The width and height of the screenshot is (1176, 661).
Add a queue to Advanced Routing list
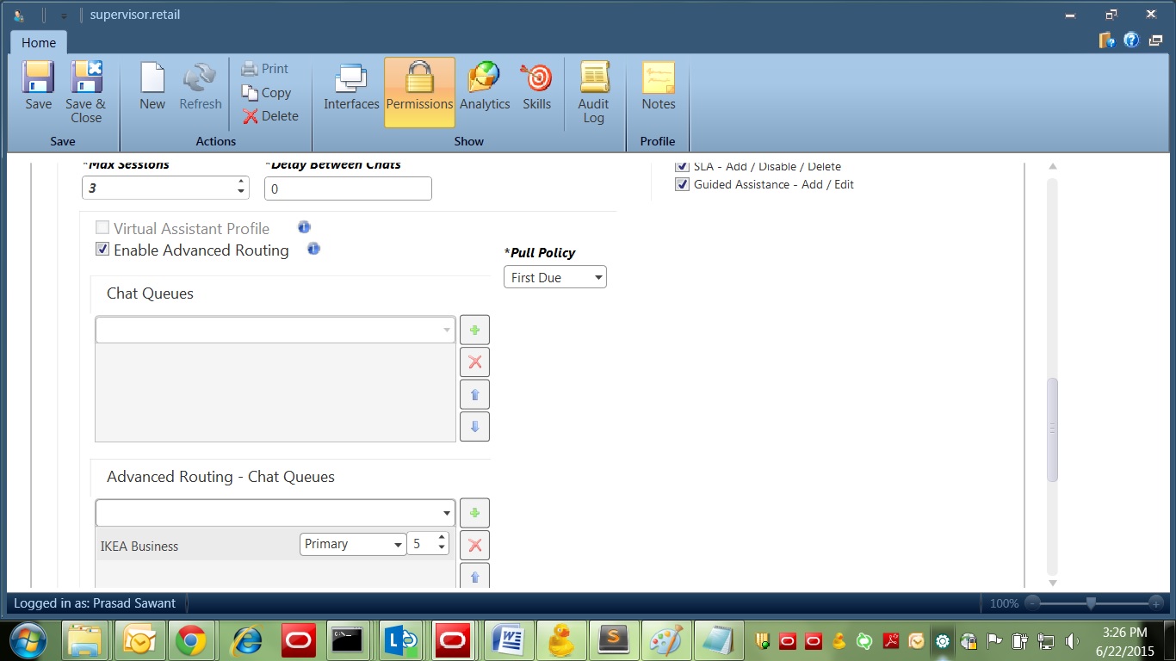(x=474, y=513)
